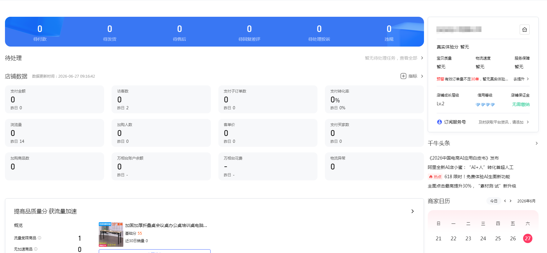Click the 热点 hot tag icon

(435, 177)
